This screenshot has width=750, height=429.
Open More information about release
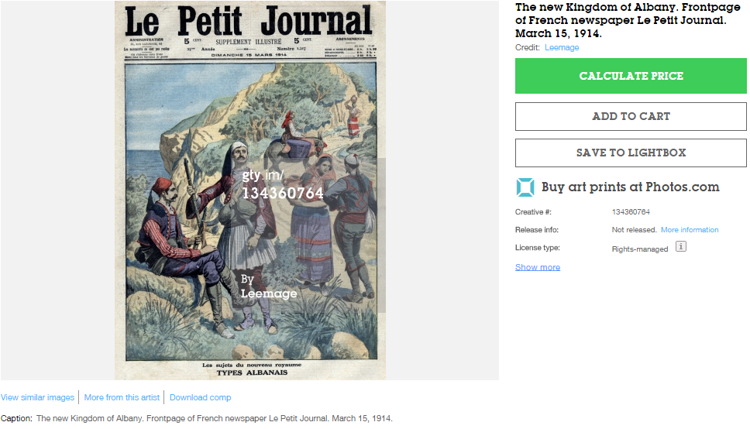[690, 229]
